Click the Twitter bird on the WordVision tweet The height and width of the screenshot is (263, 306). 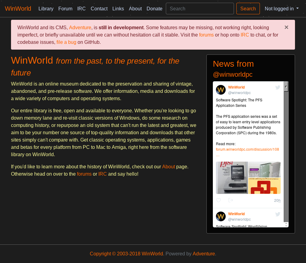point(278,214)
